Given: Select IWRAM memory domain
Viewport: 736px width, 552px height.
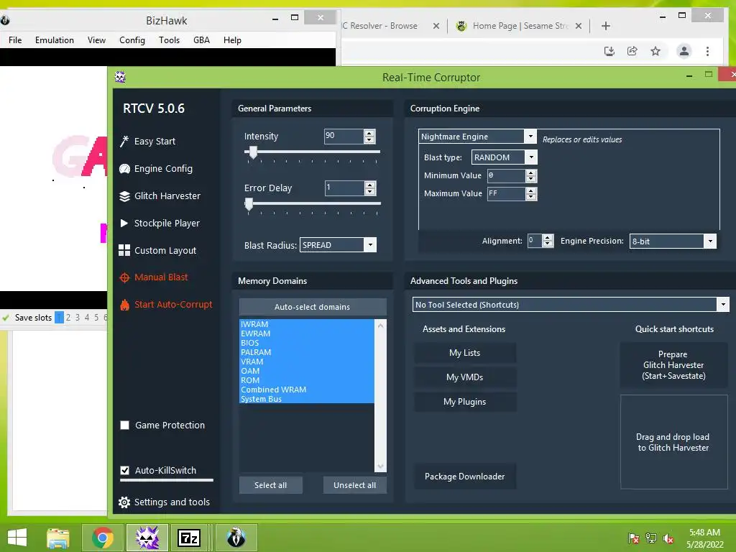Looking at the screenshot, I should pos(307,324).
